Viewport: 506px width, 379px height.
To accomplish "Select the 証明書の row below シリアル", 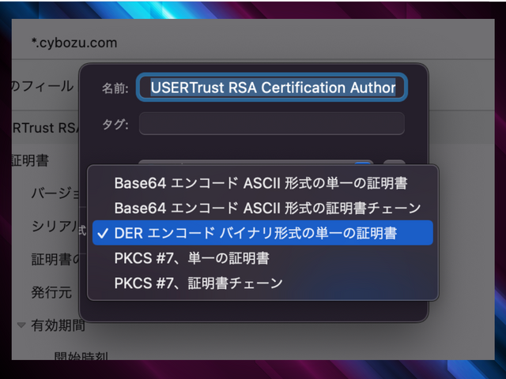I will [54, 259].
